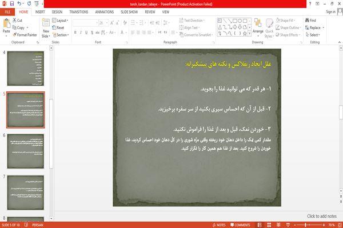Click the slide panel scrollbar down arrow
The height and width of the screenshot is (228, 343).
pyautogui.click(x=51, y=218)
